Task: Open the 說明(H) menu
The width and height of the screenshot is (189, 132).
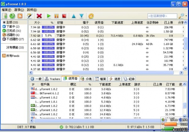Action: pyautogui.click(x=32, y=10)
